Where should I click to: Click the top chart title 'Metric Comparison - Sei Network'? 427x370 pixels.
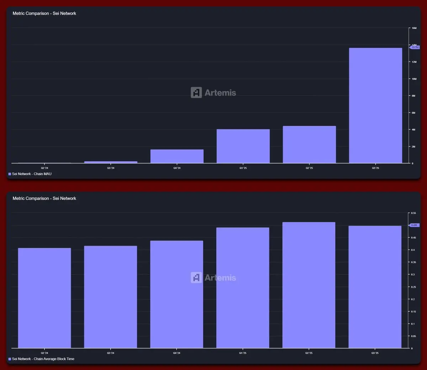coord(44,14)
